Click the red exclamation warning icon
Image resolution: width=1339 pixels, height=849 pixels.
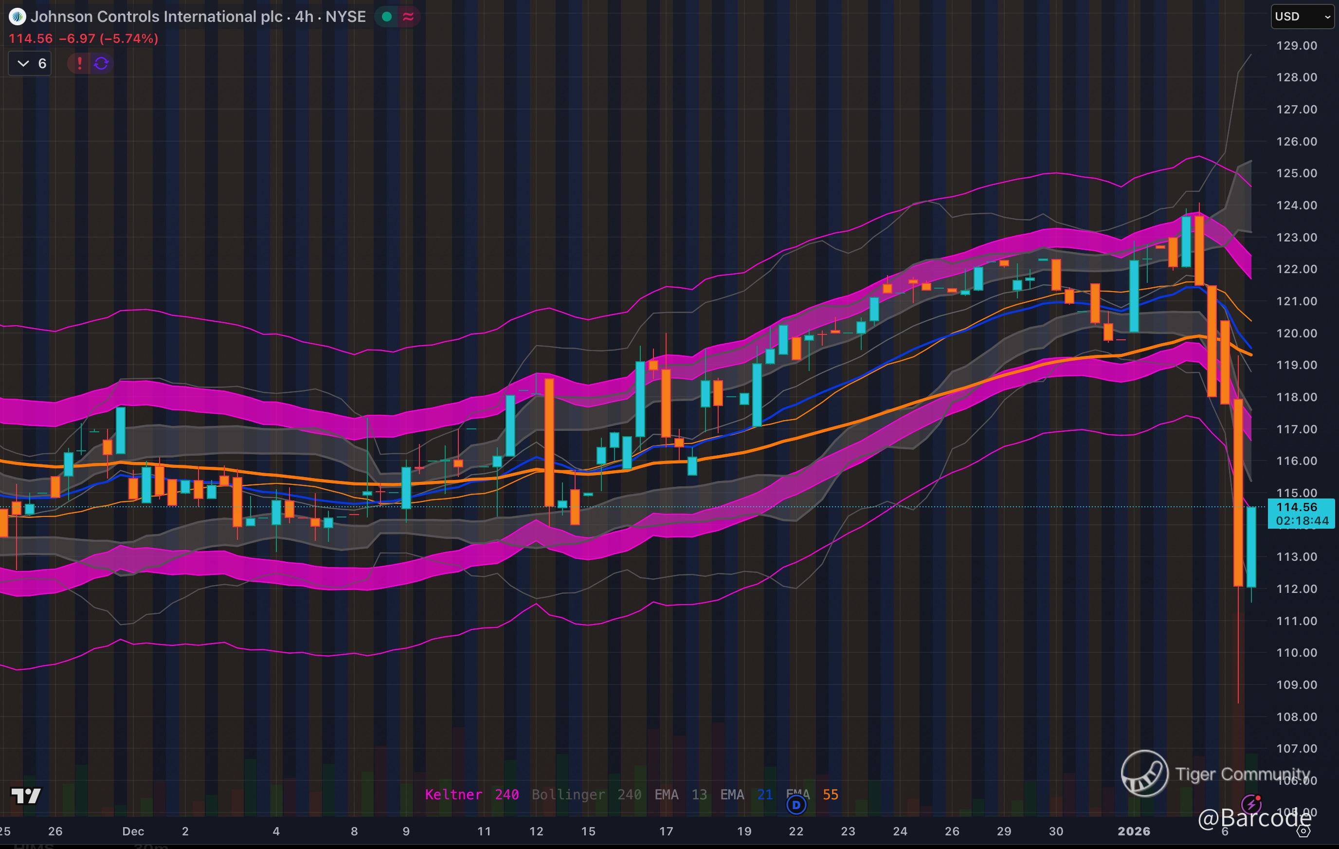(79, 63)
